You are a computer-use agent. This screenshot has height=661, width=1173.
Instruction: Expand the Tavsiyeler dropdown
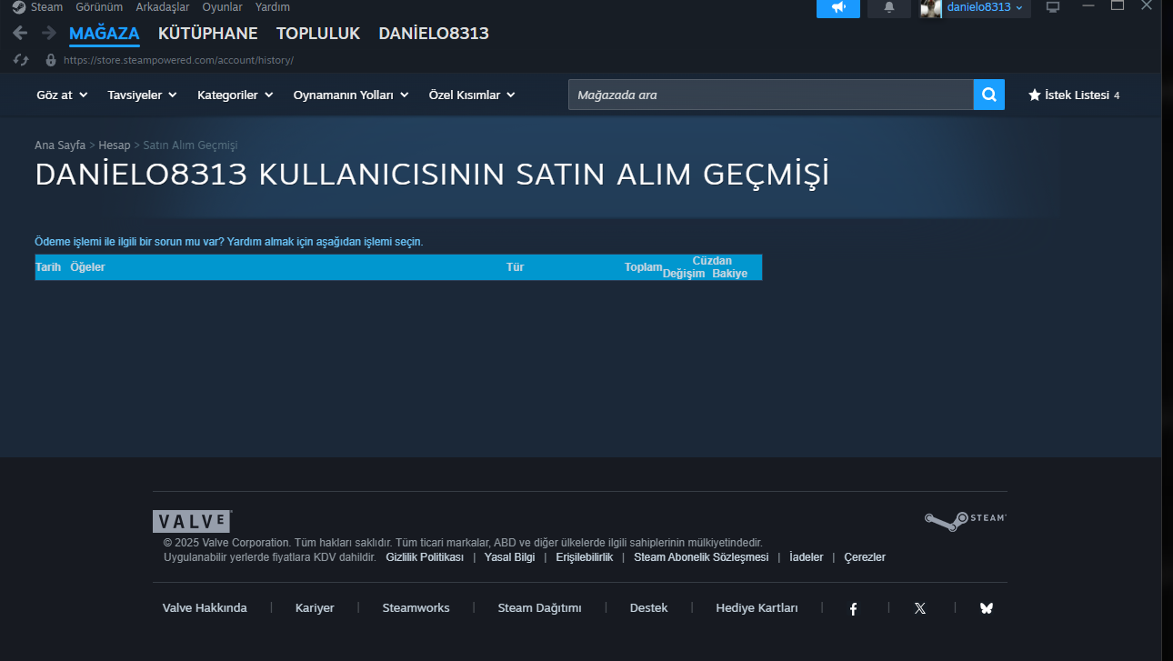click(x=142, y=95)
